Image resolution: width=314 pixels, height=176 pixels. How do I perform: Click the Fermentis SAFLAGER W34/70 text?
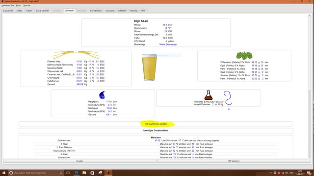(x=208, y=102)
